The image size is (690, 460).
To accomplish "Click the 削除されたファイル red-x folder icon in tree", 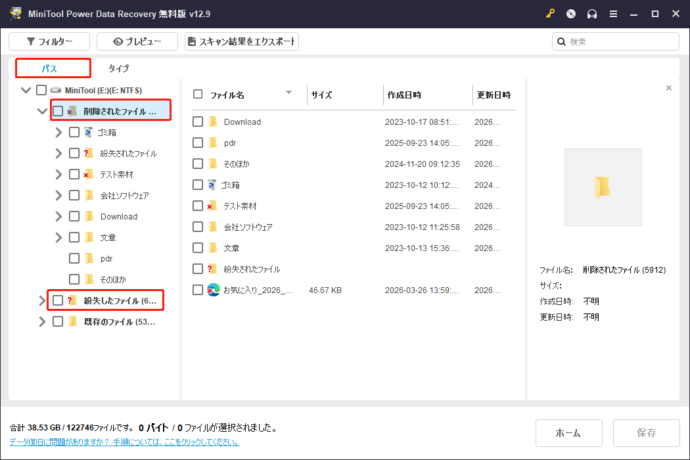I will [x=72, y=111].
